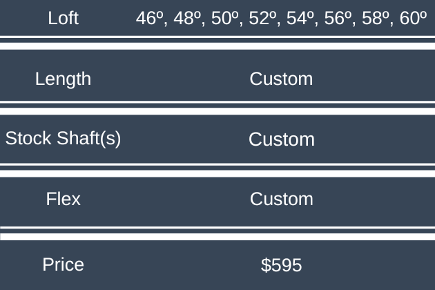Click the $595 price value
Viewport: 435px width, 290px height.
coord(281,265)
